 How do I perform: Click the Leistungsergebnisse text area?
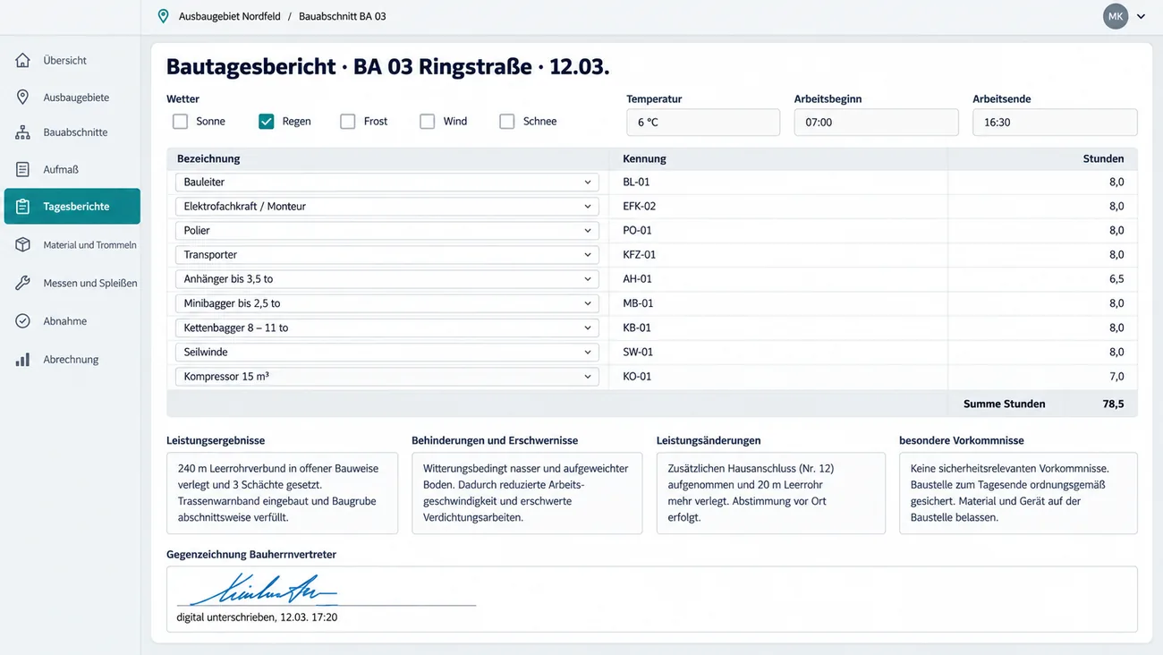282,493
